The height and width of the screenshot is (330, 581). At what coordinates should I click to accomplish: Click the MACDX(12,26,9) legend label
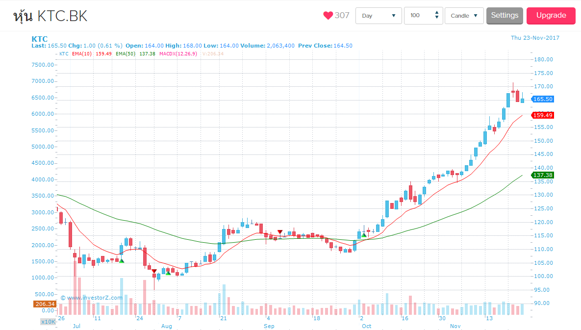coord(178,54)
